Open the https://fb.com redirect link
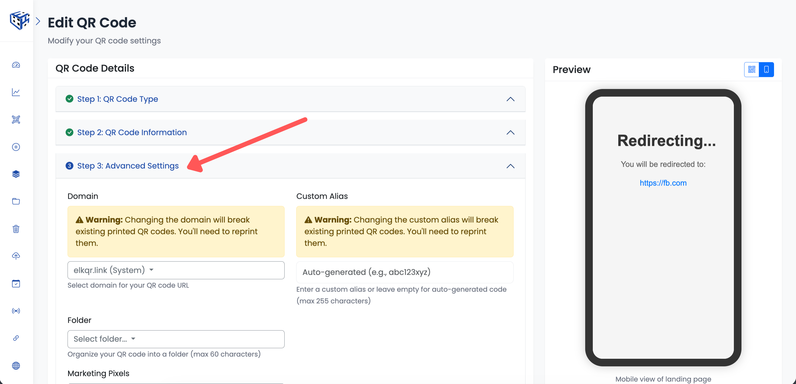This screenshot has width=796, height=384. (x=663, y=183)
